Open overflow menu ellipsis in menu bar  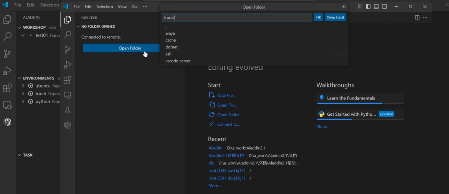145,7
